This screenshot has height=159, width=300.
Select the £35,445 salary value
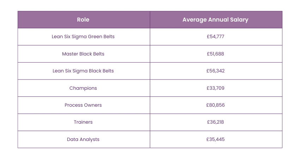[x=215, y=139]
